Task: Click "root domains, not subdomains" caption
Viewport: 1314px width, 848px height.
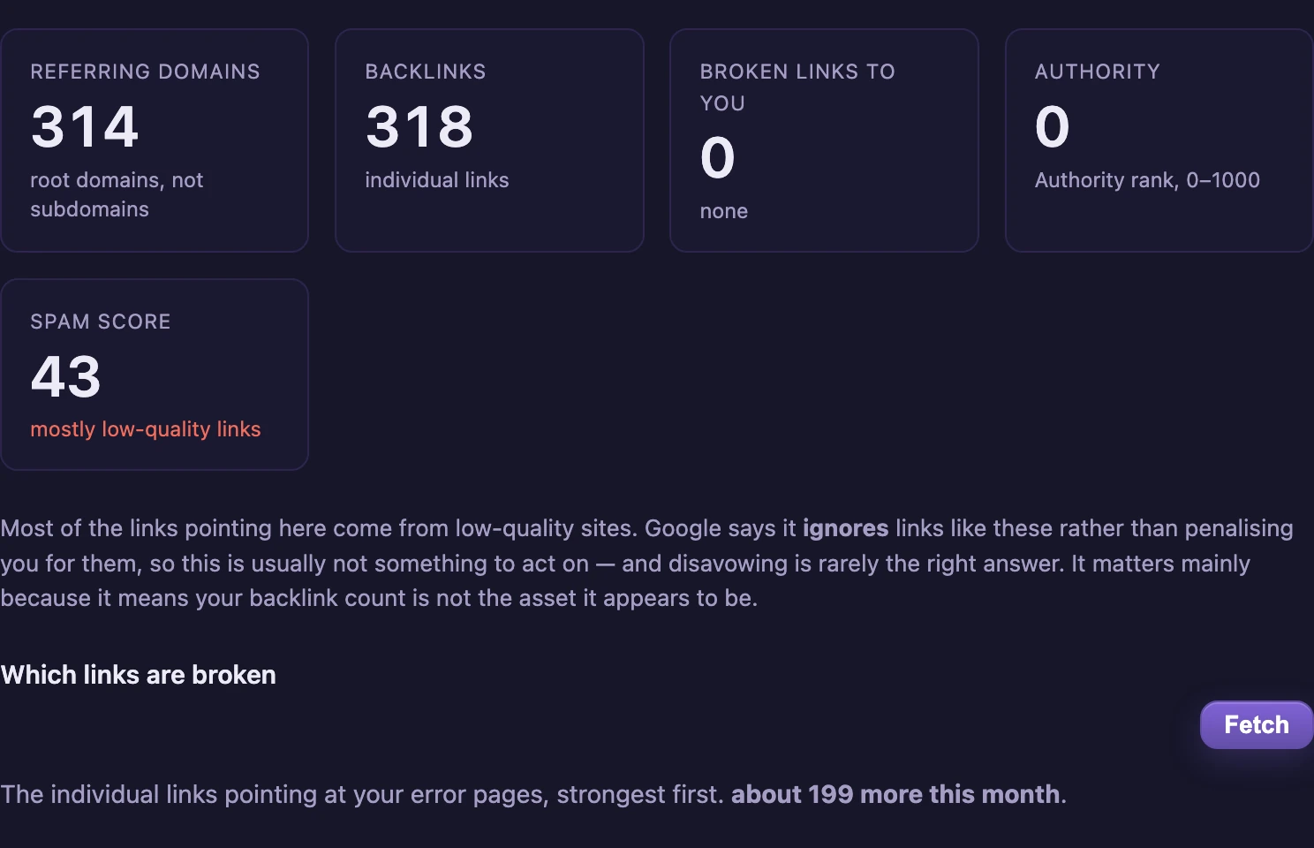Action: click(117, 194)
